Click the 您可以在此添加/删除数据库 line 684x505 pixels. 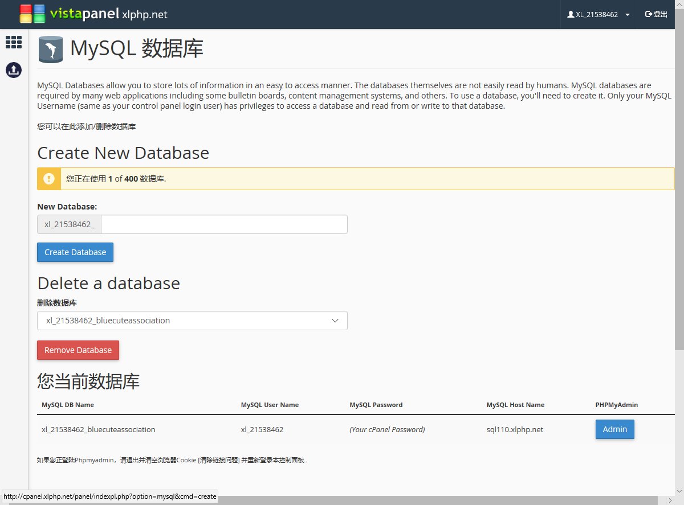click(87, 126)
